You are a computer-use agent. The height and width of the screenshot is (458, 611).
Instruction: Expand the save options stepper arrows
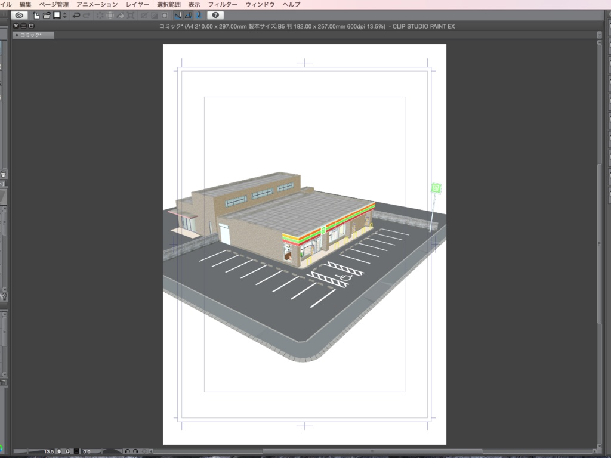pyautogui.click(x=64, y=15)
